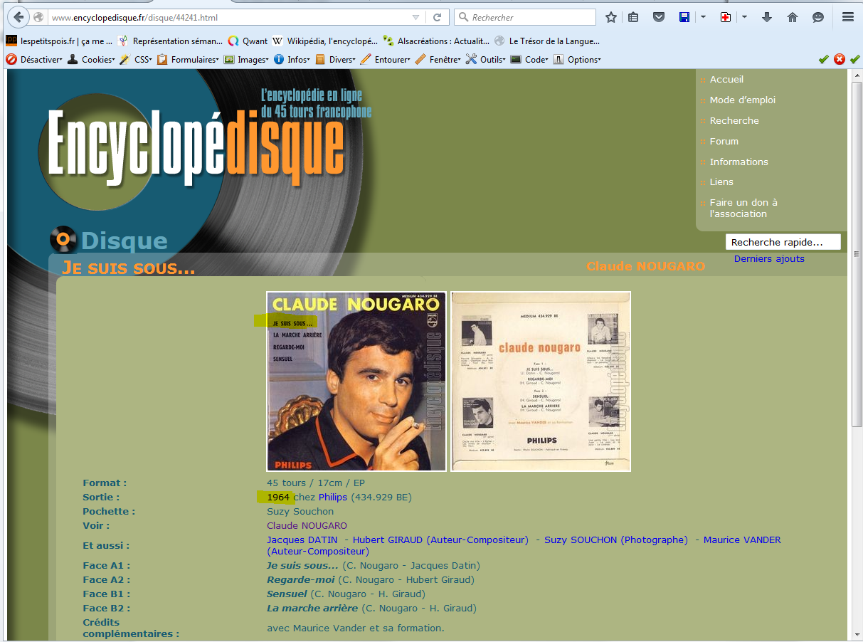This screenshot has height=642, width=863.
Task: Open the Firefox hamburger menu
Action: pos(847,17)
